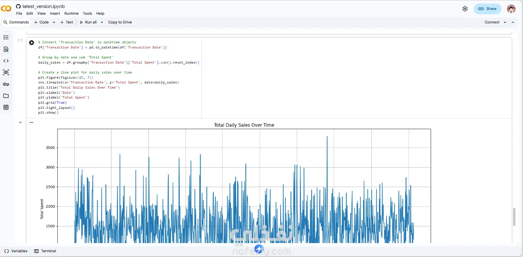This screenshot has height=257, width=523.
Task: Open the File menu
Action: (x=19, y=14)
